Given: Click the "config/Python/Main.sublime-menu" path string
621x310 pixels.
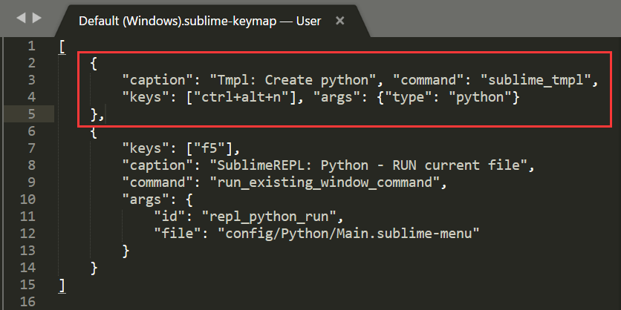Looking at the screenshot, I should [349, 234].
